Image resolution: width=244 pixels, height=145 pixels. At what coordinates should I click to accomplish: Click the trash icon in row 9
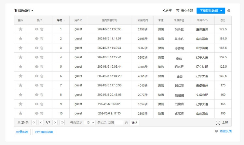pos(42,104)
